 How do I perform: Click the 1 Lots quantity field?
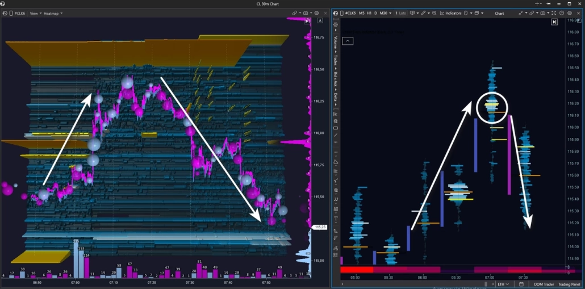402,13
